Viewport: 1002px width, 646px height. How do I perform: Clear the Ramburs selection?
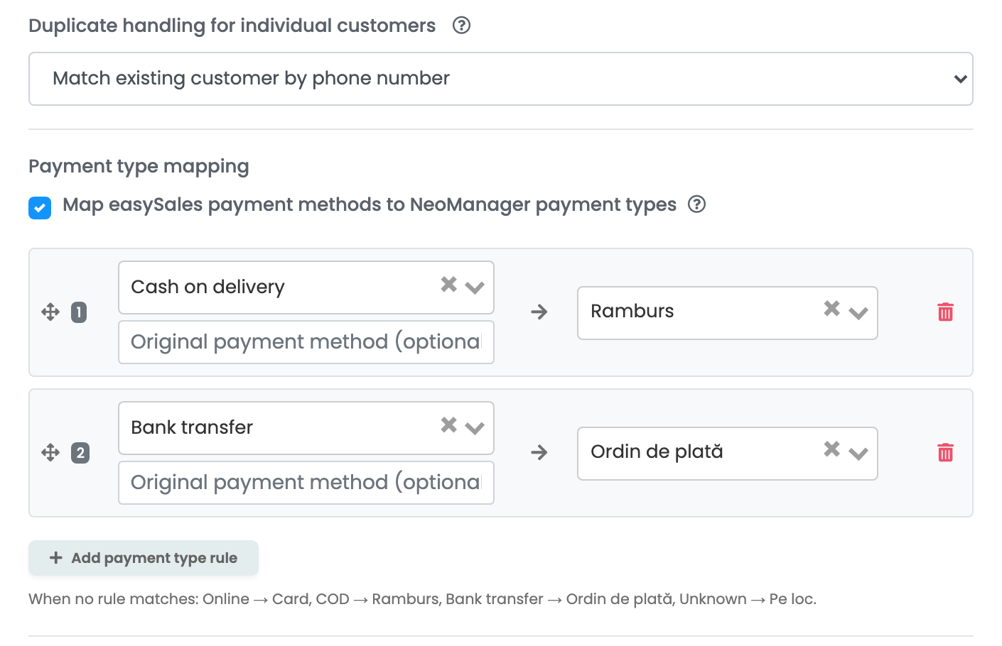click(x=831, y=309)
